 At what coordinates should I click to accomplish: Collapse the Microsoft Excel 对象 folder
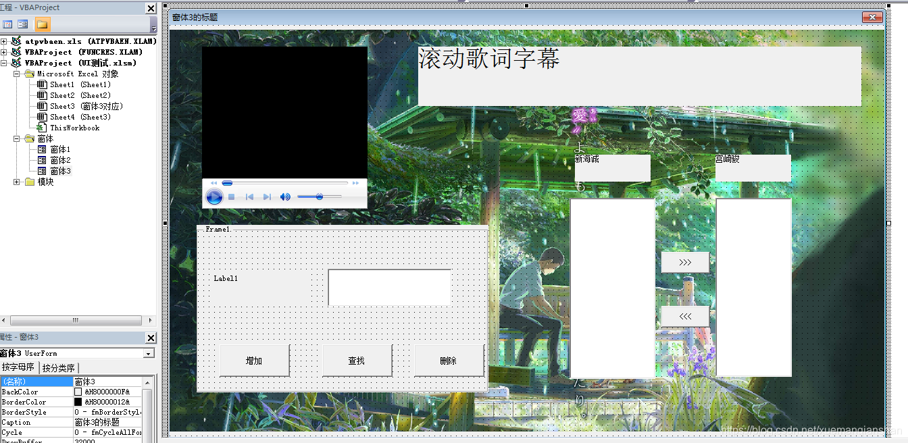(16, 74)
